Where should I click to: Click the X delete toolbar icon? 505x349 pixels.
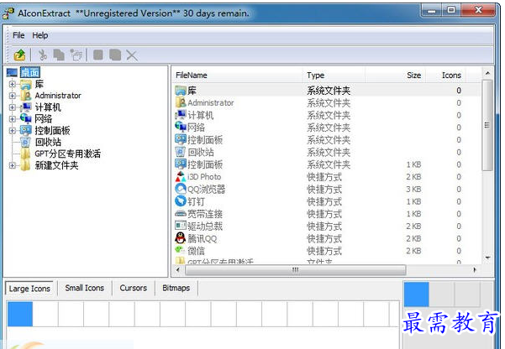132,55
